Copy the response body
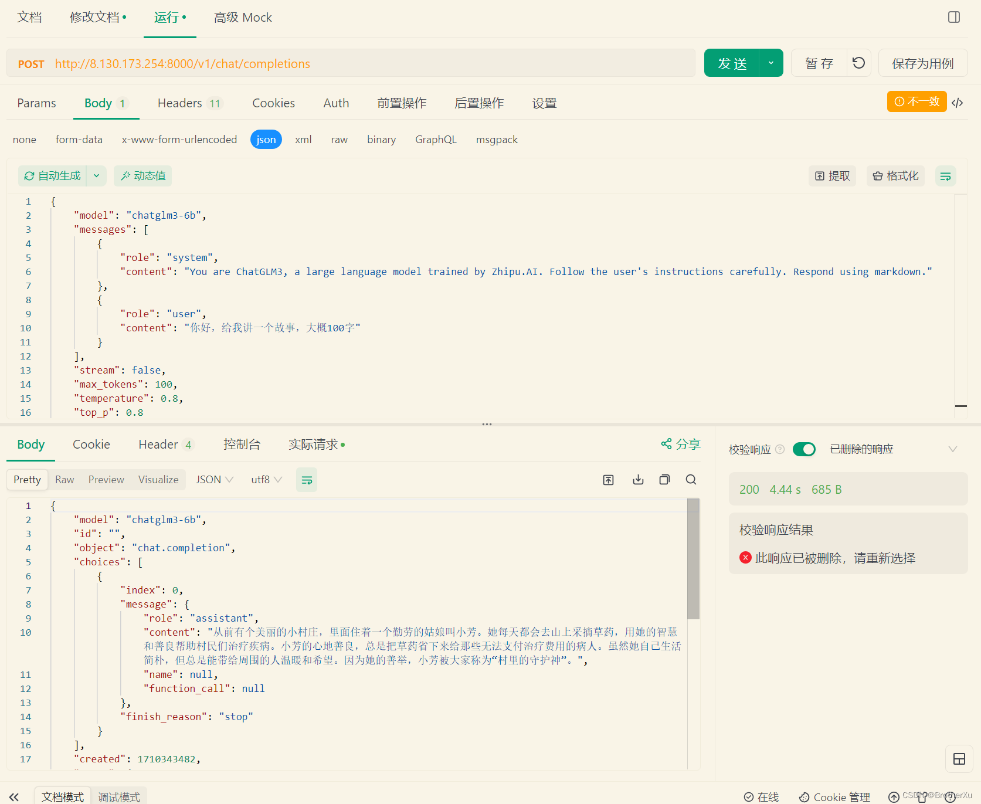Image resolution: width=981 pixels, height=804 pixels. 664,480
